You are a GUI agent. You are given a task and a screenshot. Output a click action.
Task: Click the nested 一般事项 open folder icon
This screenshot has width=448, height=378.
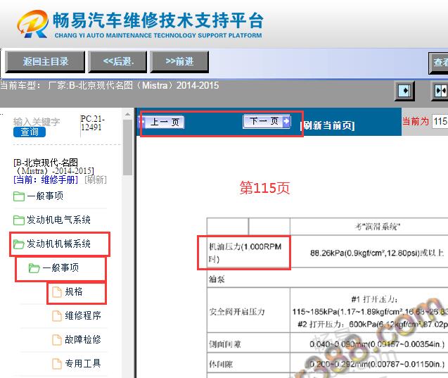tap(34, 268)
